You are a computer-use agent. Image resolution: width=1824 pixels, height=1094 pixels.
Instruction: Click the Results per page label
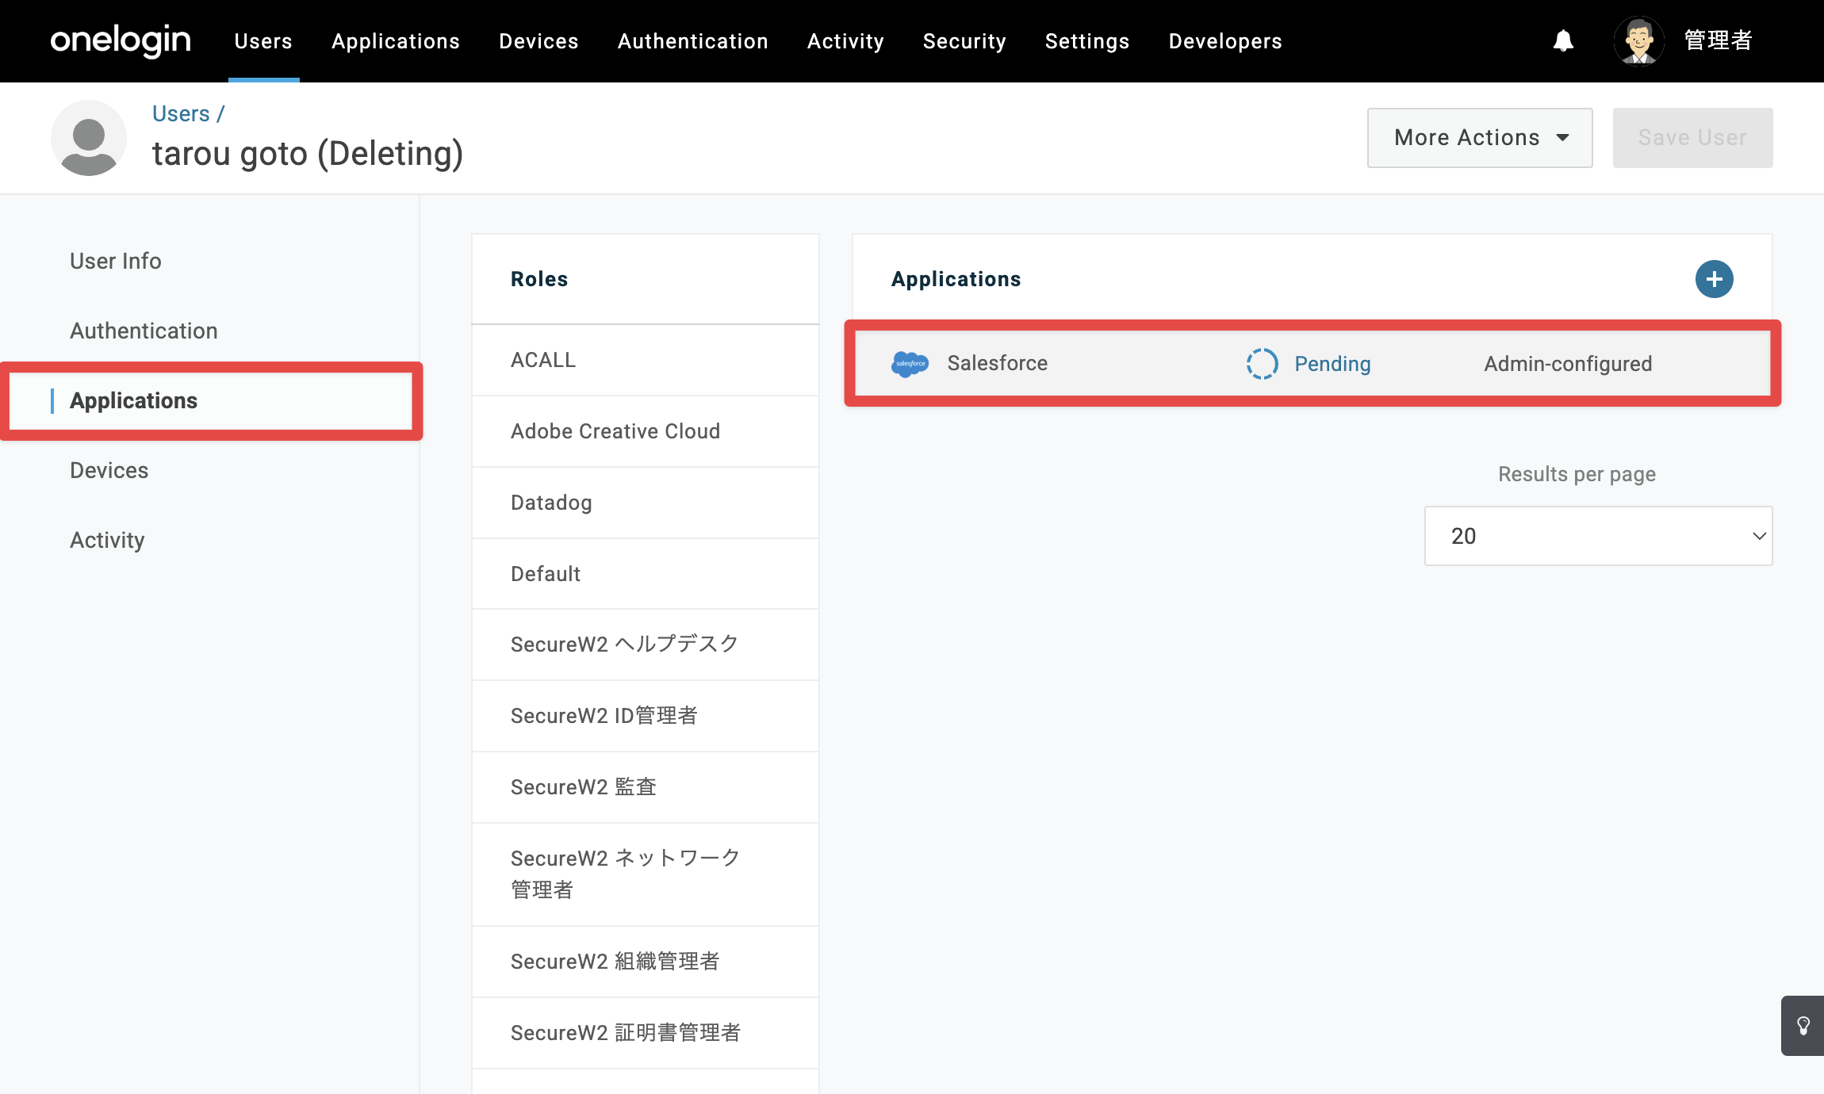1577,474
